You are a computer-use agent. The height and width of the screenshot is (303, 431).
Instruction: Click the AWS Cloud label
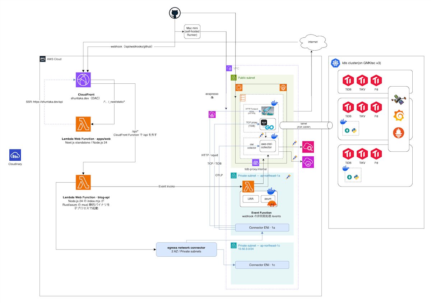[55, 59]
